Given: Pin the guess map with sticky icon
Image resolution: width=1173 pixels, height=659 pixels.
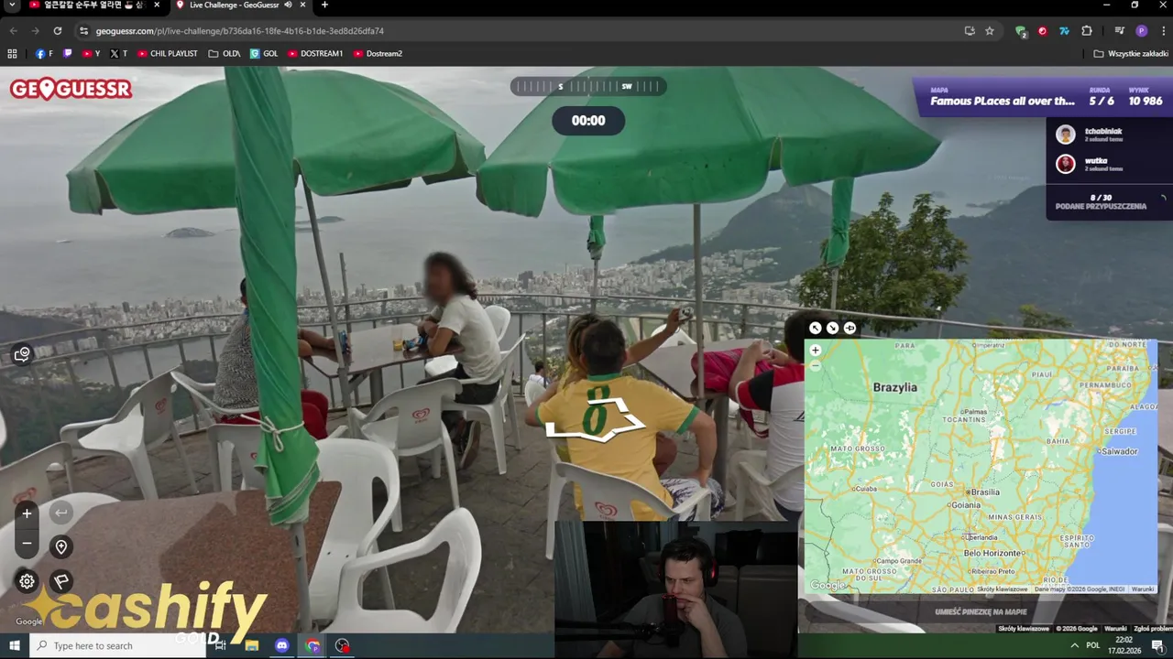Looking at the screenshot, I should click(850, 328).
